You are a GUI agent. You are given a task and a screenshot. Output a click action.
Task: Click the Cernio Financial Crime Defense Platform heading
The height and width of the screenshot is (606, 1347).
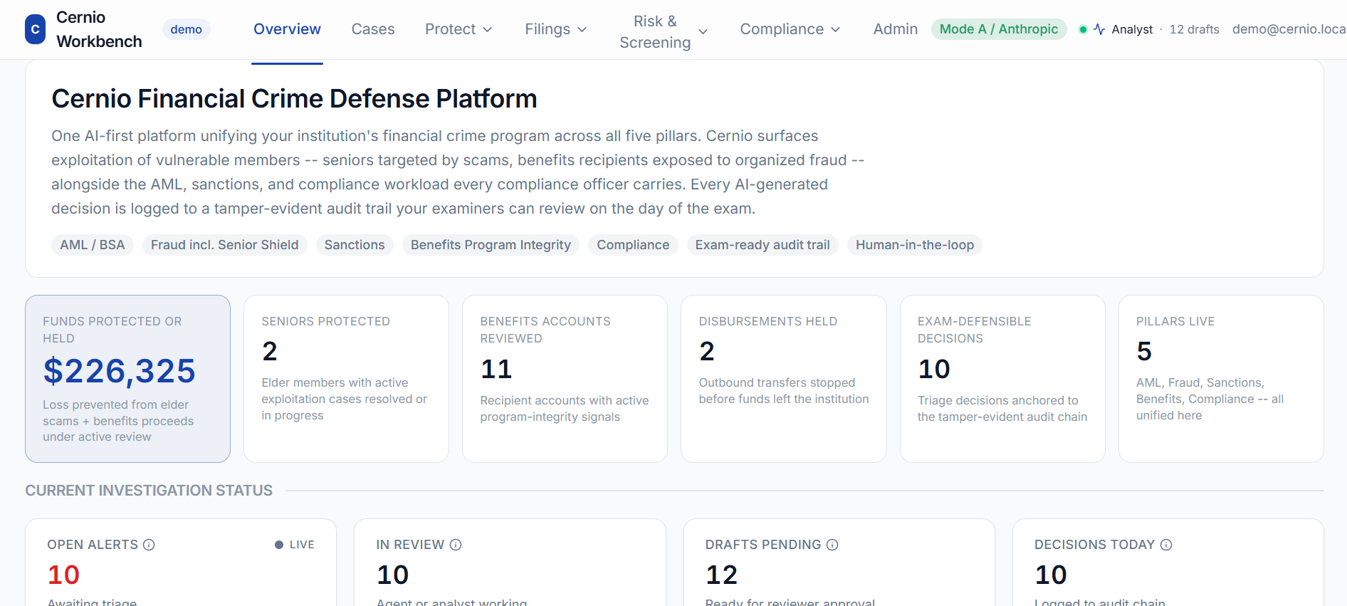click(x=294, y=99)
